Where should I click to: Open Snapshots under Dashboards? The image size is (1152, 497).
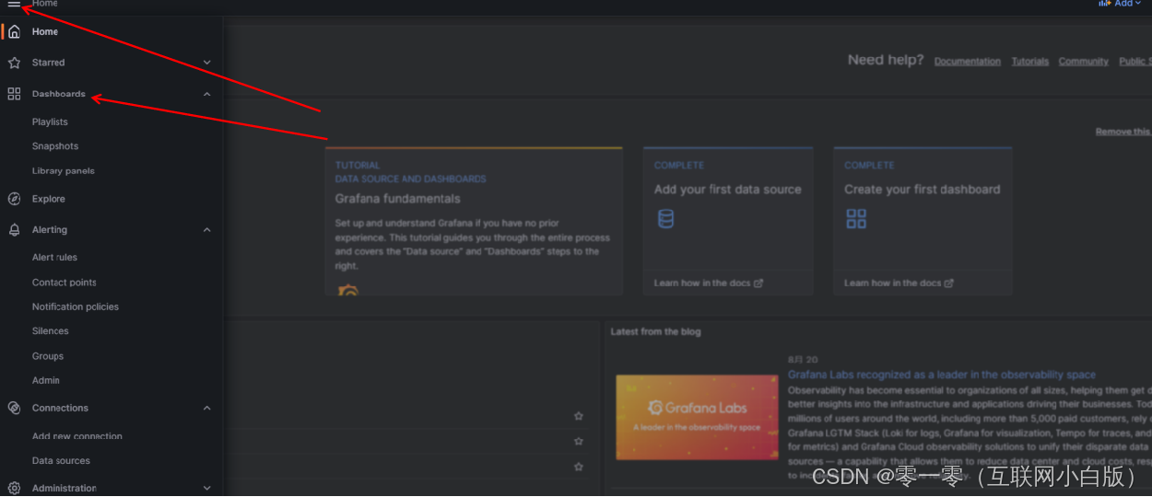tap(55, 146)
